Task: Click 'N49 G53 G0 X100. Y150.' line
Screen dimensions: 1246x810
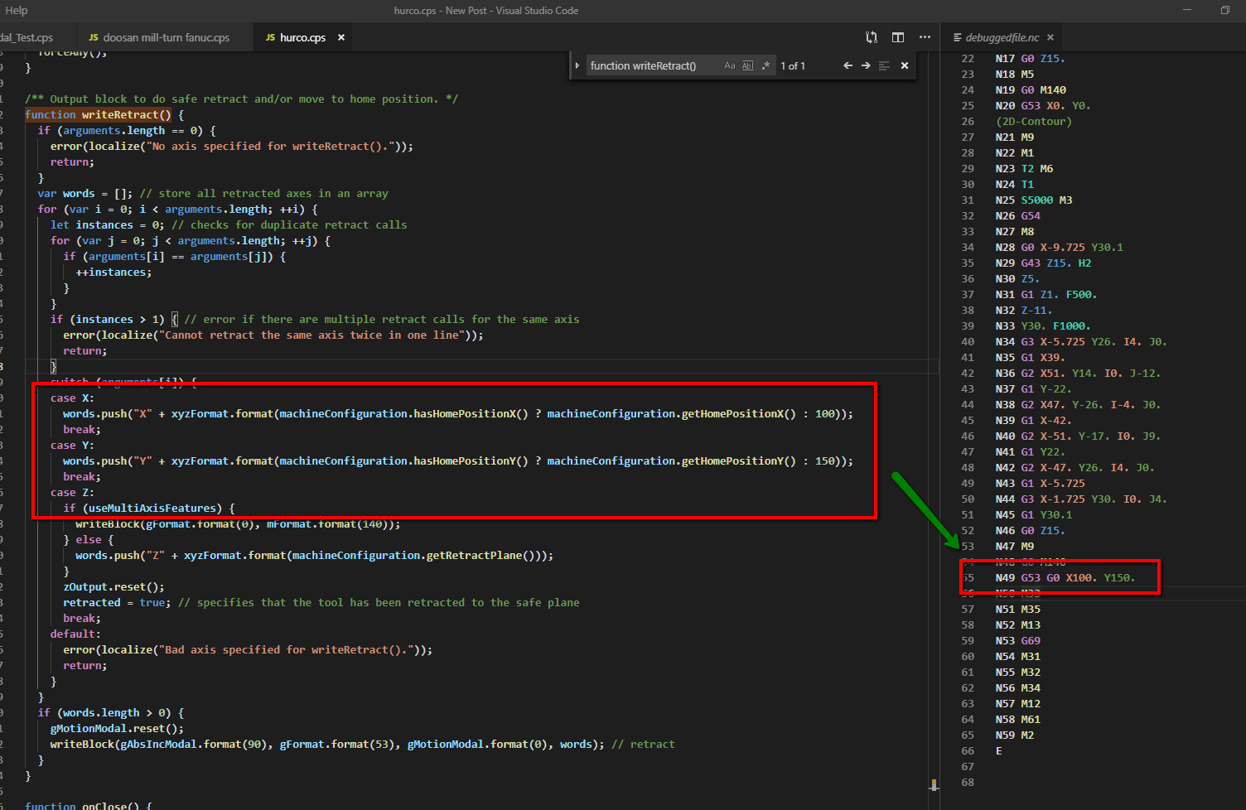Action: pyautogui.click(x=1065, y=578)
